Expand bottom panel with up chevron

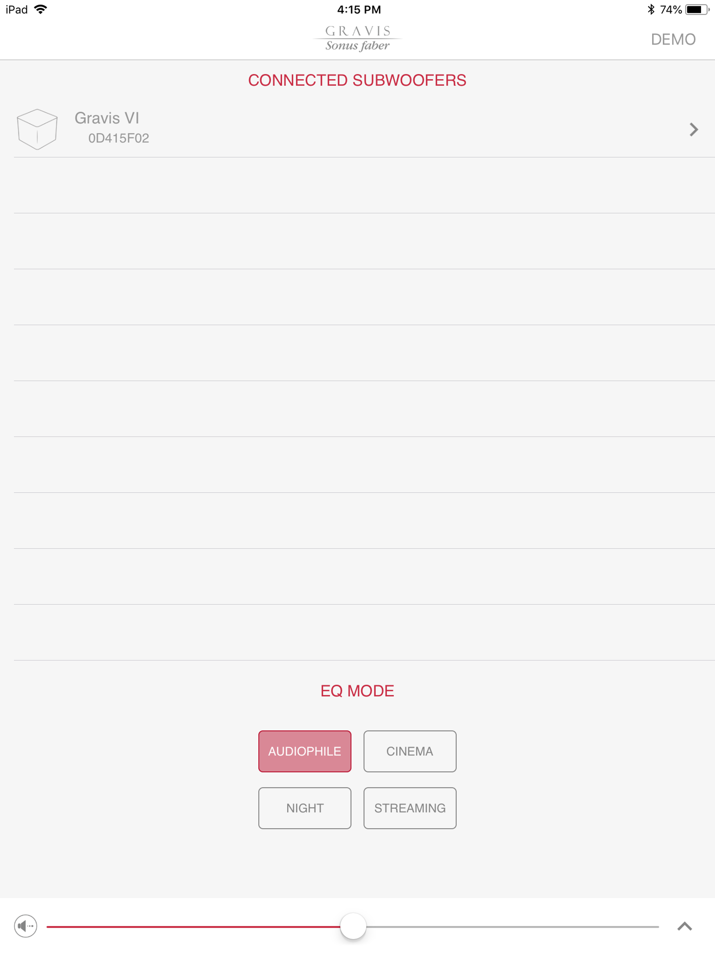point(685,926)
